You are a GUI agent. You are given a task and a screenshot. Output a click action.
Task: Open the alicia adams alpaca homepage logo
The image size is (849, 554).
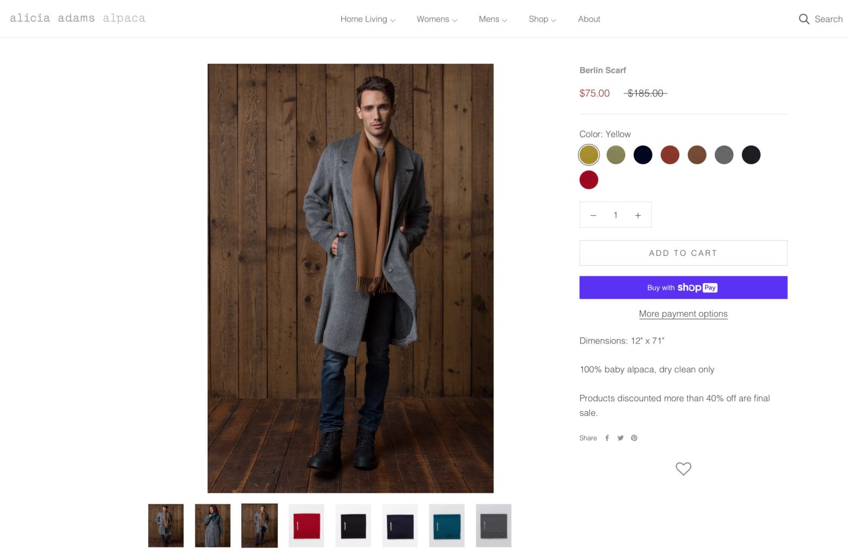77,18
